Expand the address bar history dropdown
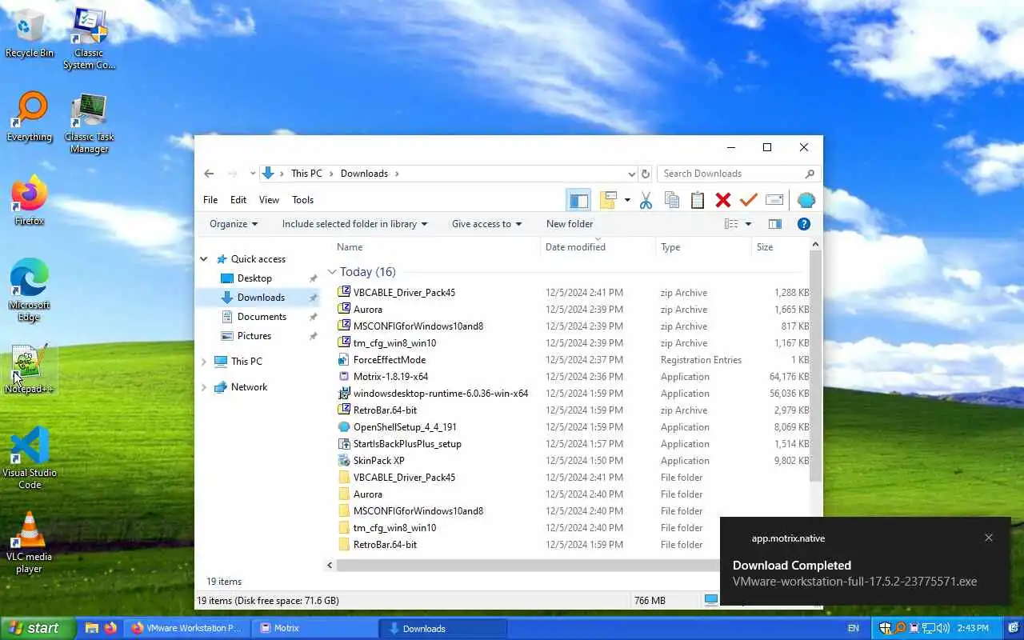 (x=631, y=174)
